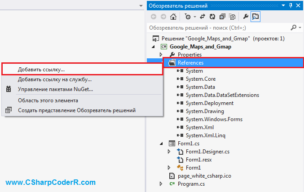This screenshot has height=192, width=304.
Task: Select the System.Windows.Forms reference
Action: [x=214, y=119]
